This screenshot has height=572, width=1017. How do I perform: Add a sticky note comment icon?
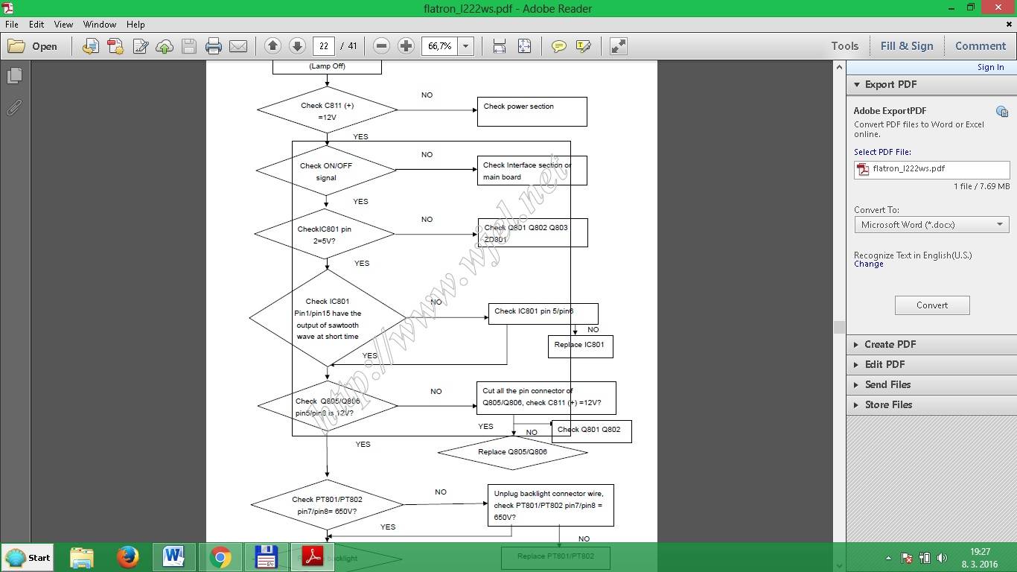(558, 46)
